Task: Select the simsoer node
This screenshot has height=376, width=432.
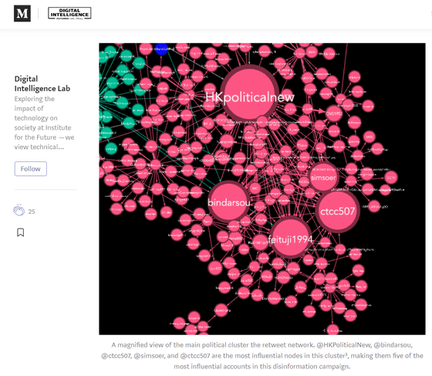Action: tap(323, 177)
